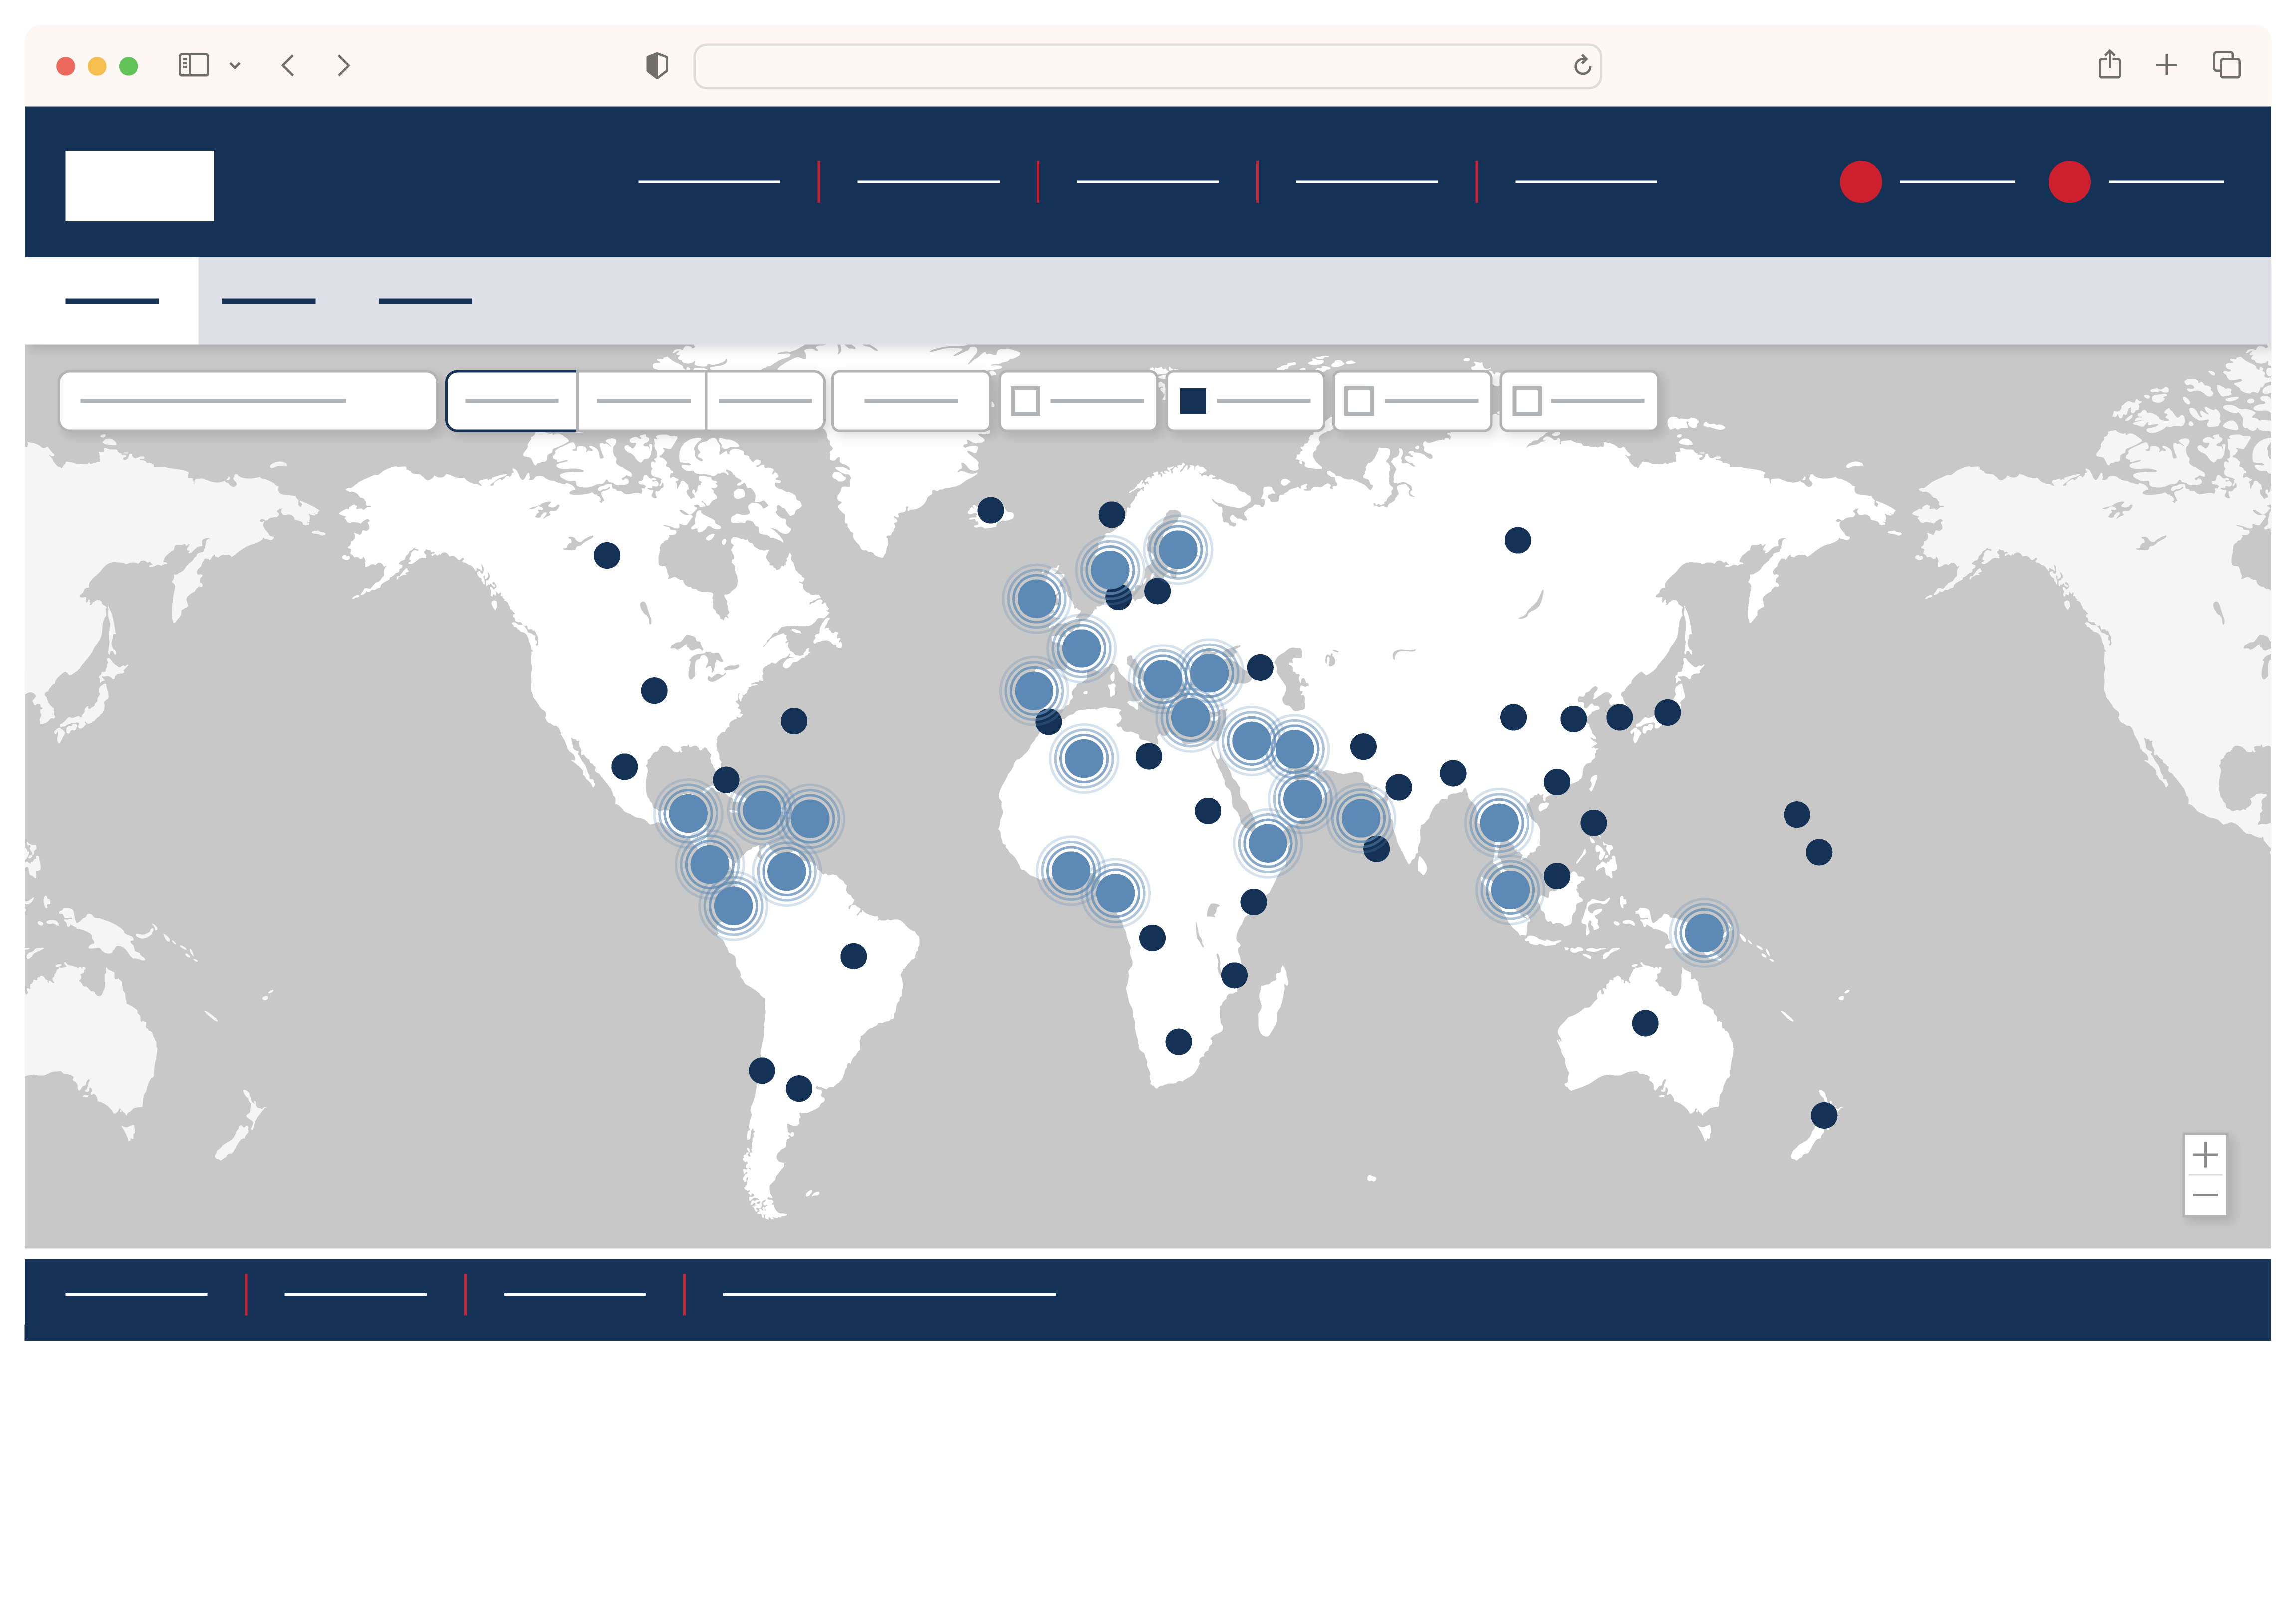The image size is (2296, 1612).
Task: Click the standalone filter button beside the checkboxes
Action: 911,401
